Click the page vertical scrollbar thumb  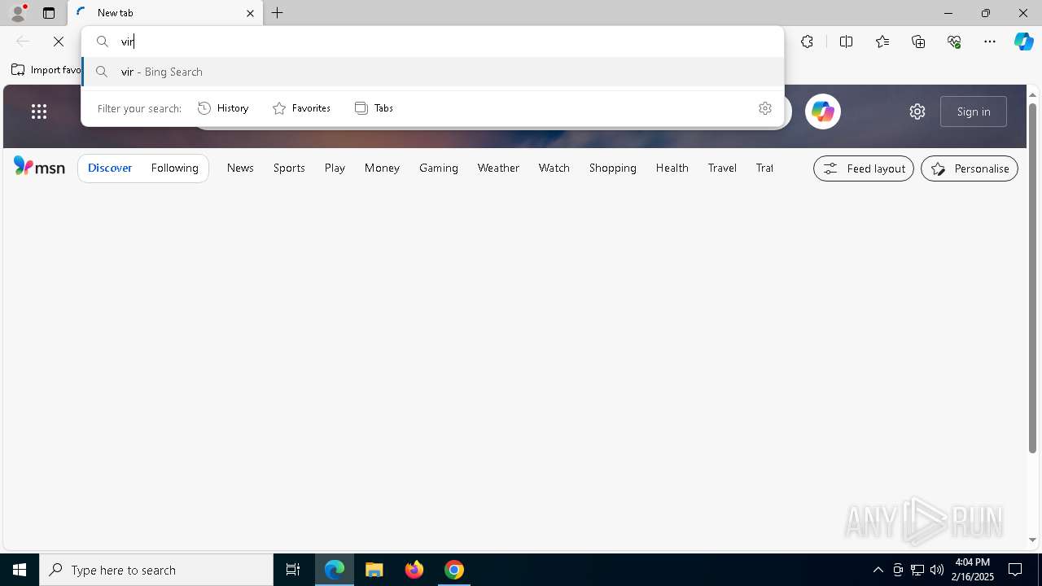[x=1032, y=277]
